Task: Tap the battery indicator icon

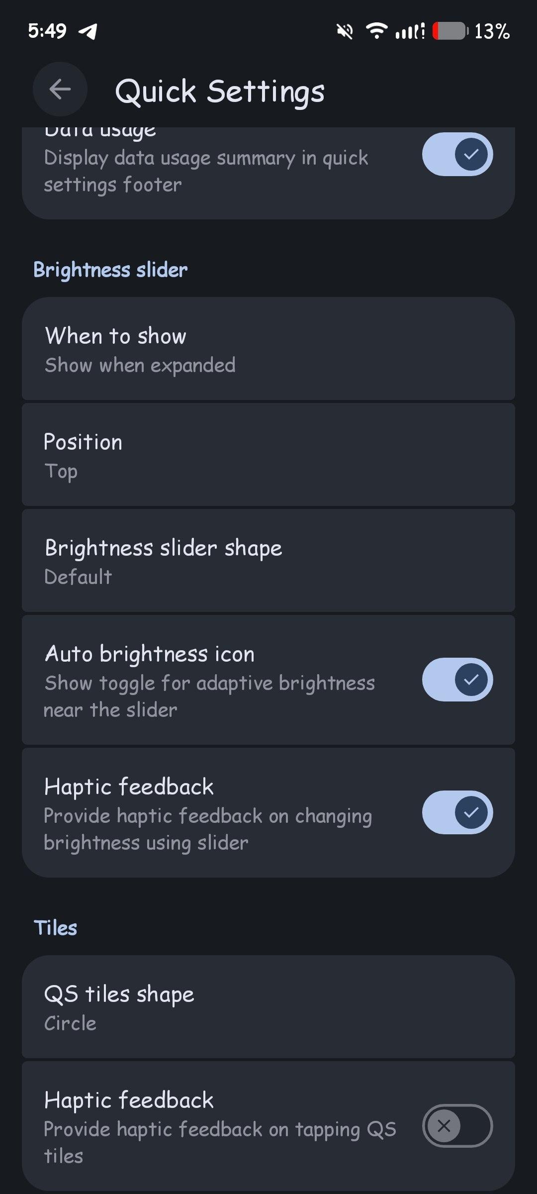Action: tap(450, 31)
